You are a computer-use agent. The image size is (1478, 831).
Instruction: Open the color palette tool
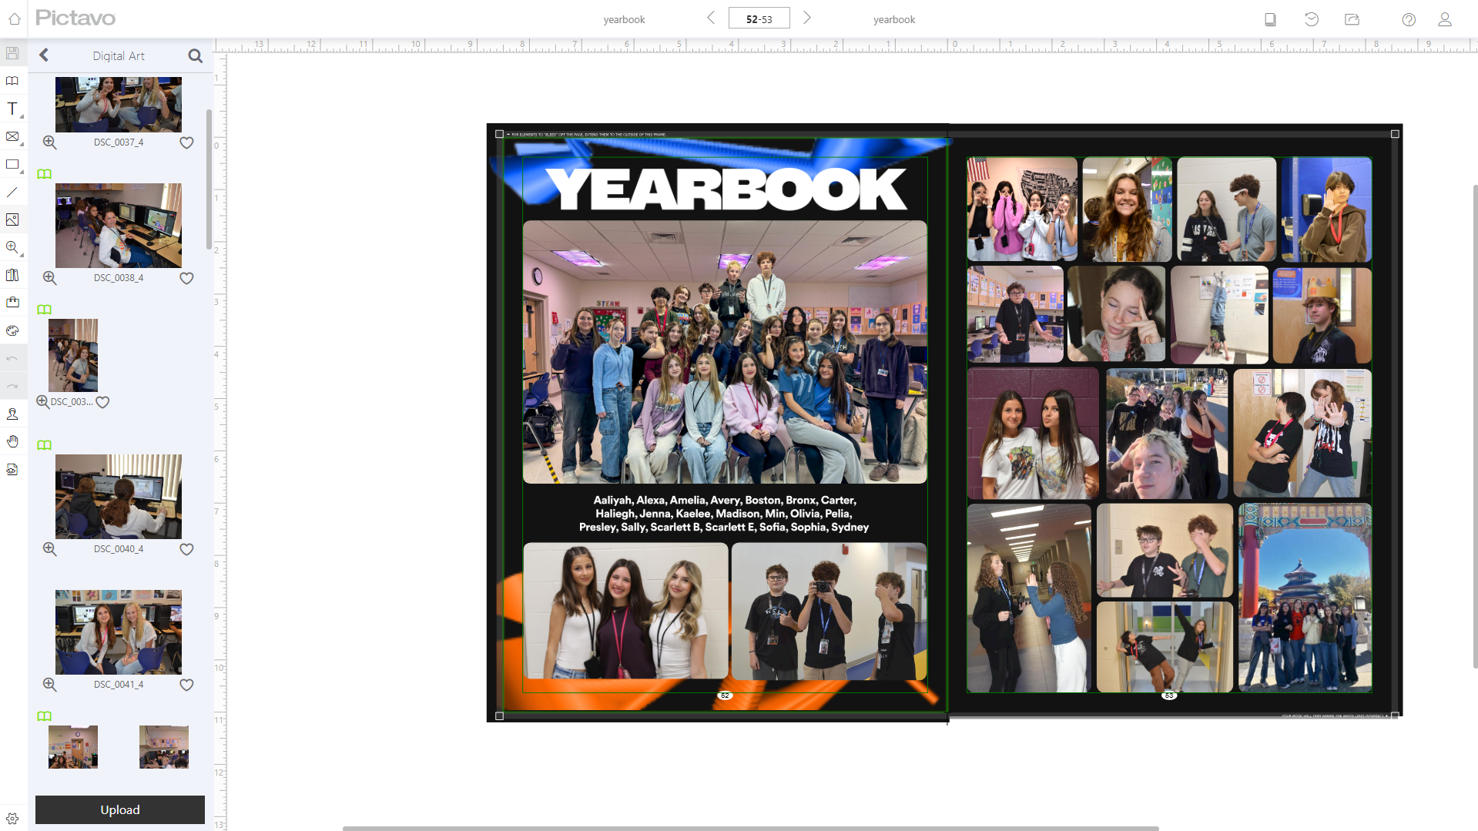point(12,330)
